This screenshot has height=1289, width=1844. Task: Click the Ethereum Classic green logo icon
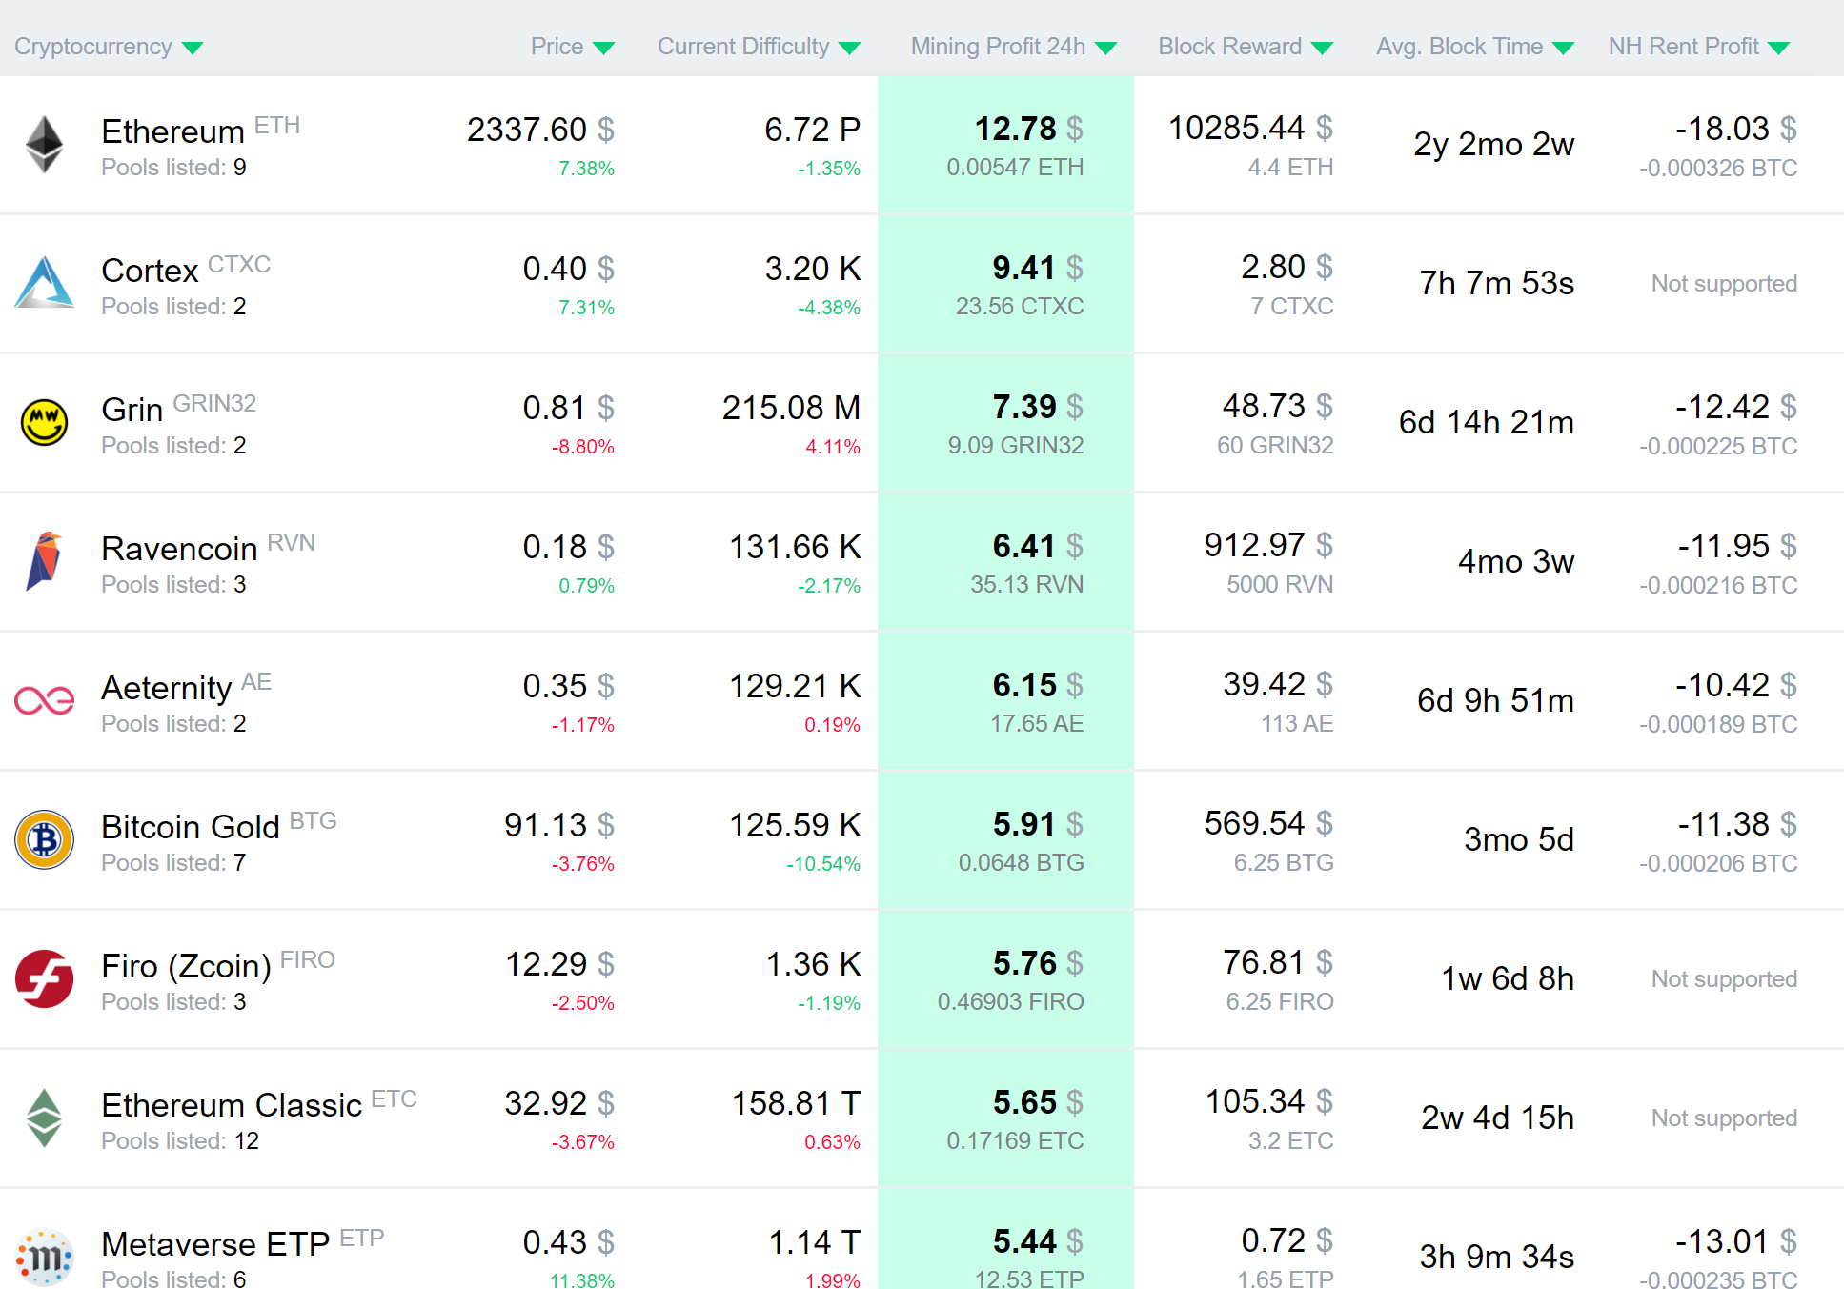point(44,1118)
